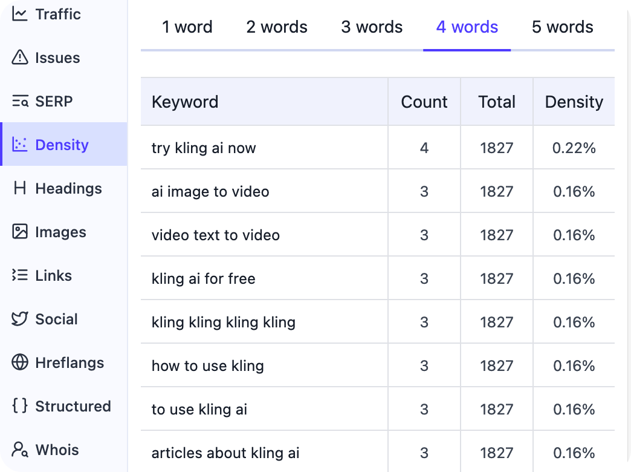Open the Images section
The image size is (631, 472).
pyautogui.click(x=63, y=232)
